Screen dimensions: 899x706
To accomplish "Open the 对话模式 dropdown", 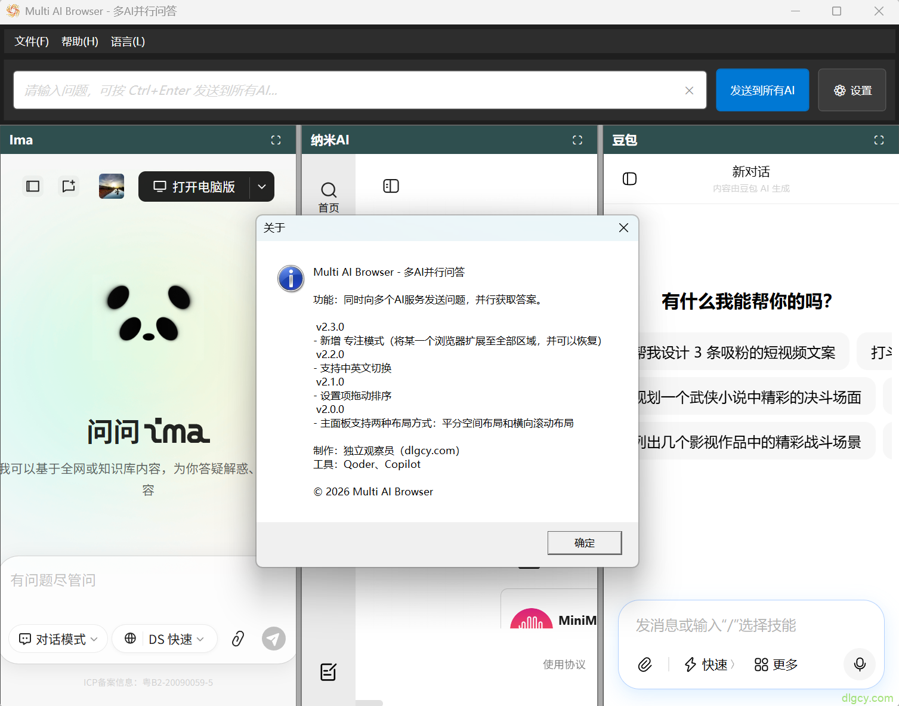I will 58,639.
